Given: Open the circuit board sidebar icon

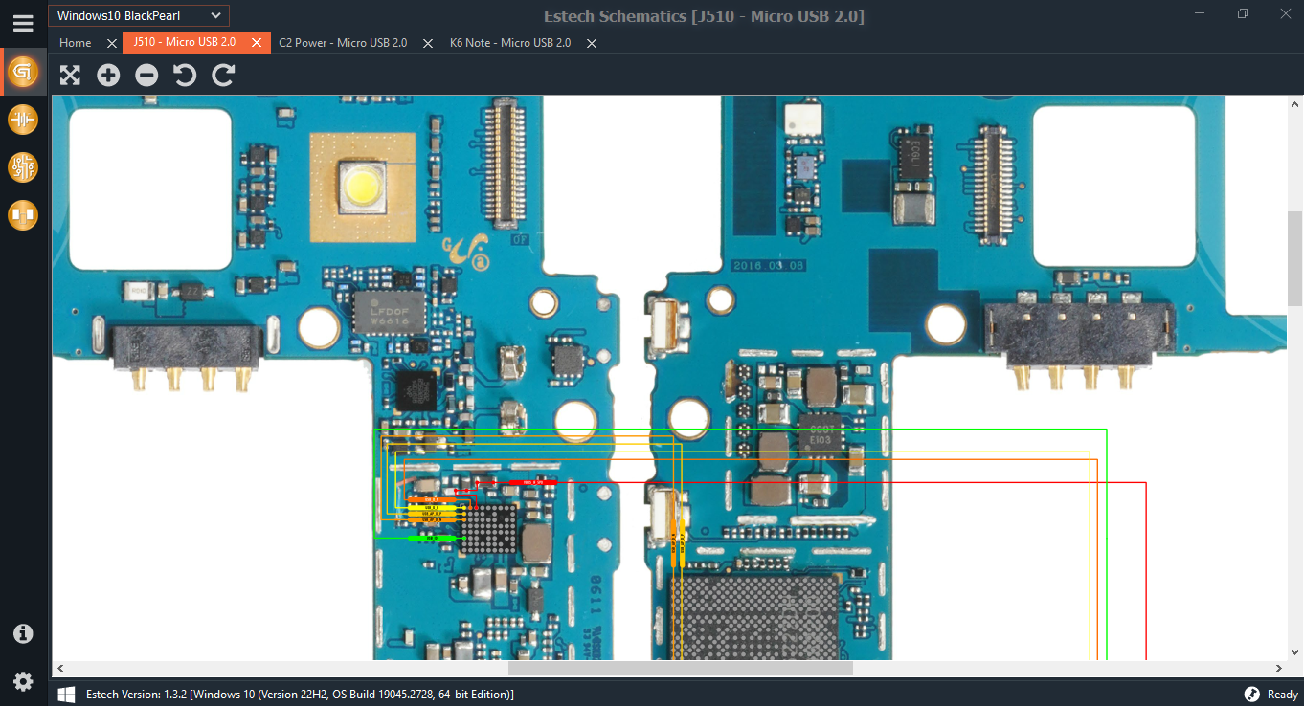Looking at the screenshot, I should coord(23,167).
